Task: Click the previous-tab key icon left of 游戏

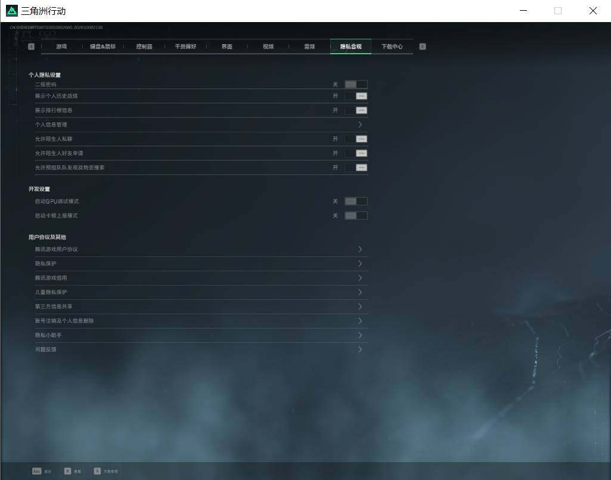Action: 31,47
